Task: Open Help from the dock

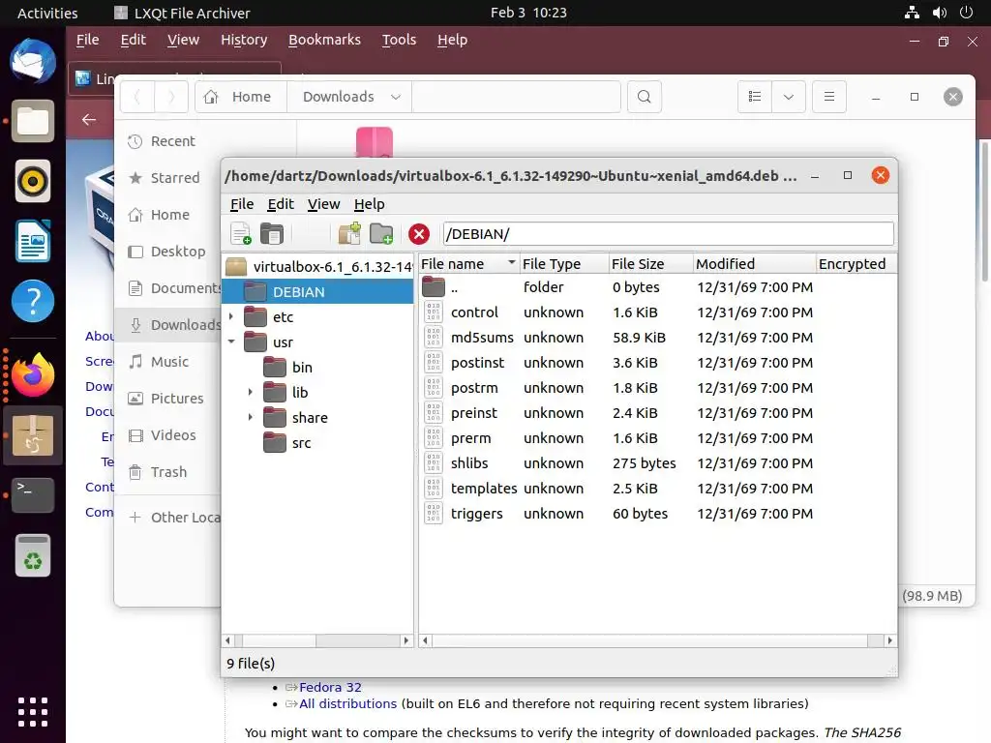Action: 33,301
